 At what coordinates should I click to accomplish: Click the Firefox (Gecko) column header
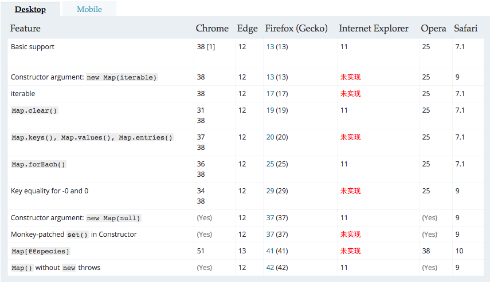[296, 29]
